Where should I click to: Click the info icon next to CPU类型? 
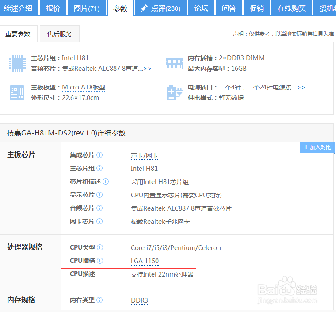point(100,247)
